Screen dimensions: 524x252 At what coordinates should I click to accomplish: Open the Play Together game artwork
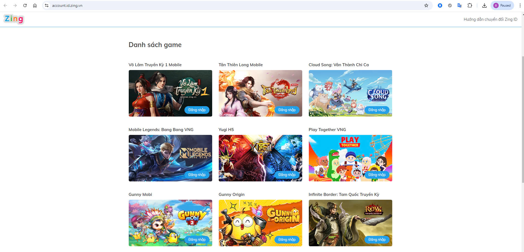coord(350,158)
